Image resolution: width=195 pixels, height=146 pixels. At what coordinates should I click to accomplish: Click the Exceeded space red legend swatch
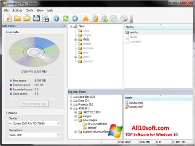click(11, 89)
